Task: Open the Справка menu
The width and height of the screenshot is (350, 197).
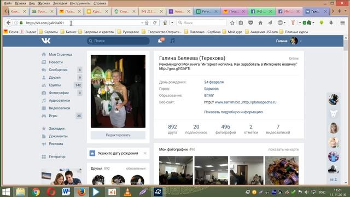Action: [100, 3]
